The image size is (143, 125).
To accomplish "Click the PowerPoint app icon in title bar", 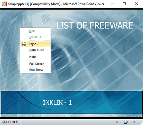I will pos(4,4).
